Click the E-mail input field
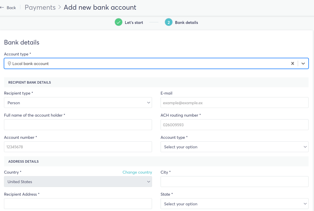Screen dimensions: 314x211 [x=234, y=102]
